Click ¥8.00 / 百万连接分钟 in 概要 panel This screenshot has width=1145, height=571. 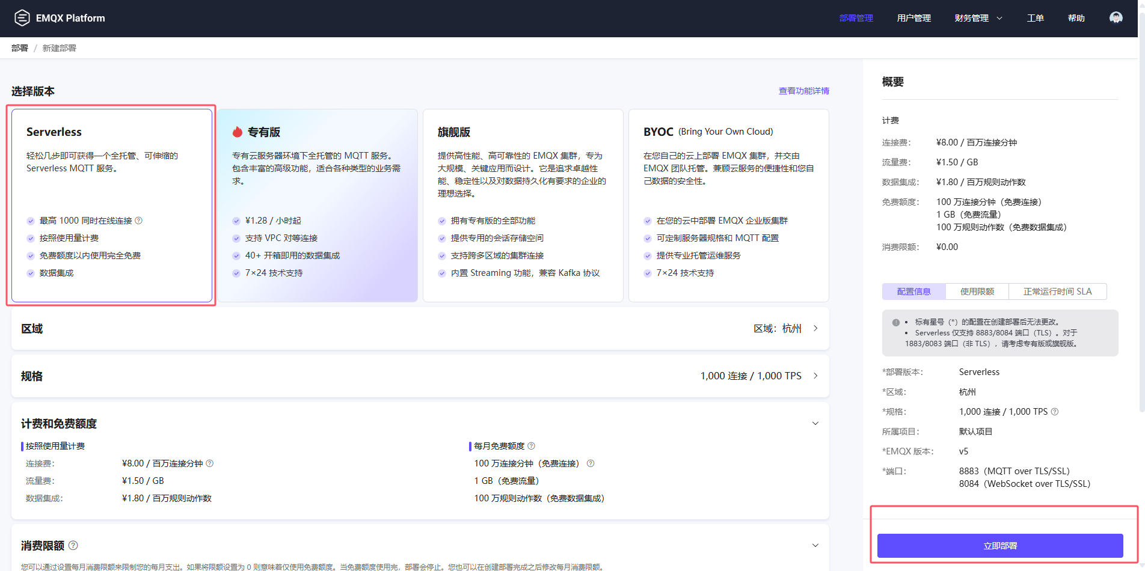(977, 142)
